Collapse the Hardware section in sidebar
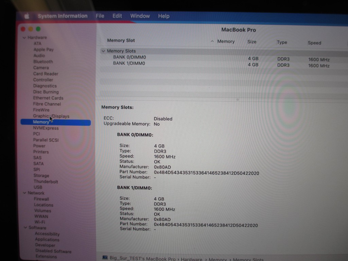Image resolution: width=348 pixels, height=261 pixels. click(x=24, y=38)
